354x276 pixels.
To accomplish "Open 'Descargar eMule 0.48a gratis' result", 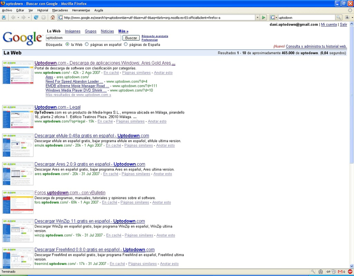I will pos(92,136).
